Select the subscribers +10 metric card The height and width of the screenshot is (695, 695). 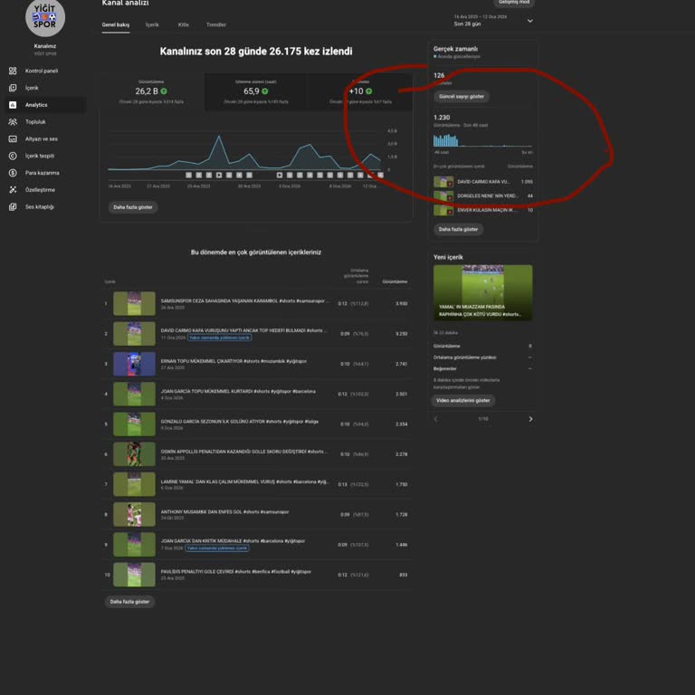pos(360,92)
